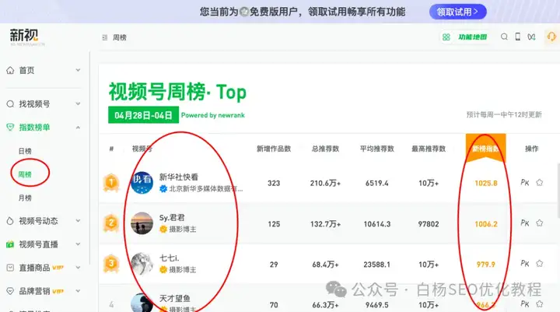Expand the 品牌营销 chevron
560x312 pixels.
tap(78, 291)
